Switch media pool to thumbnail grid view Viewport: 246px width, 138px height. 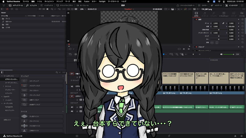44,9
